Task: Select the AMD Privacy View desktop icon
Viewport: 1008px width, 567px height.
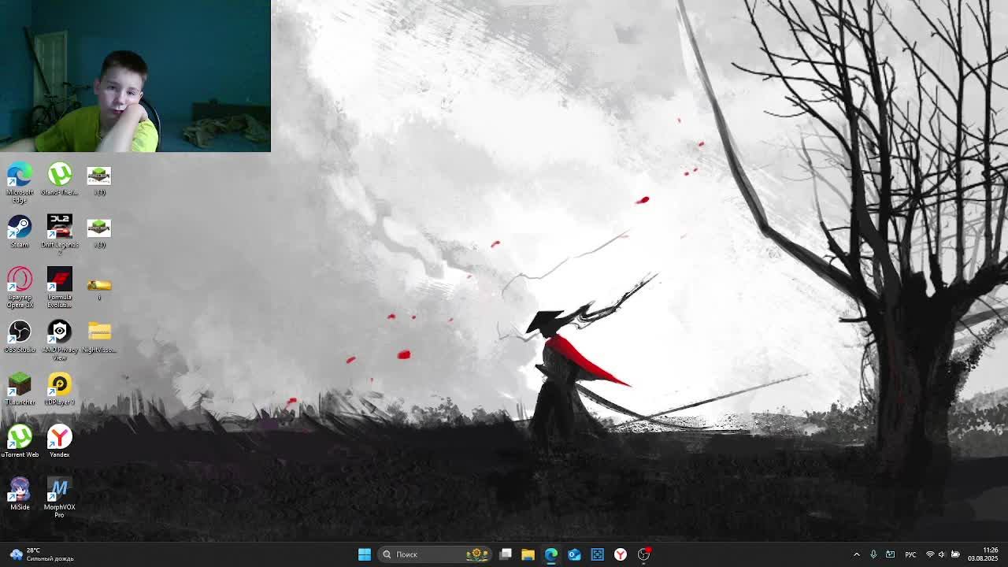Action: (59, 339)
